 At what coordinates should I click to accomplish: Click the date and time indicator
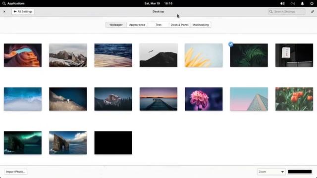[x=158, y=3]
